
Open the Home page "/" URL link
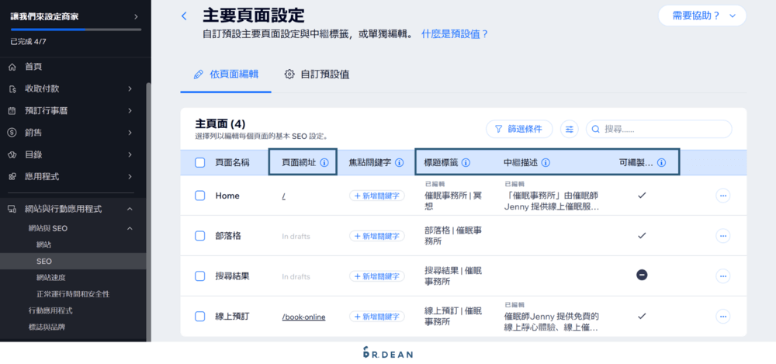pos(283,196)
